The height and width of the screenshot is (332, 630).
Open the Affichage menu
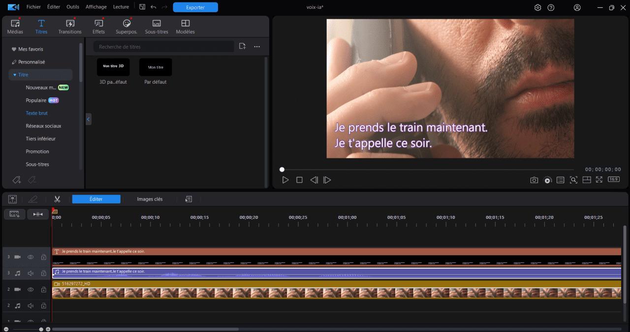tap(96, 7)
